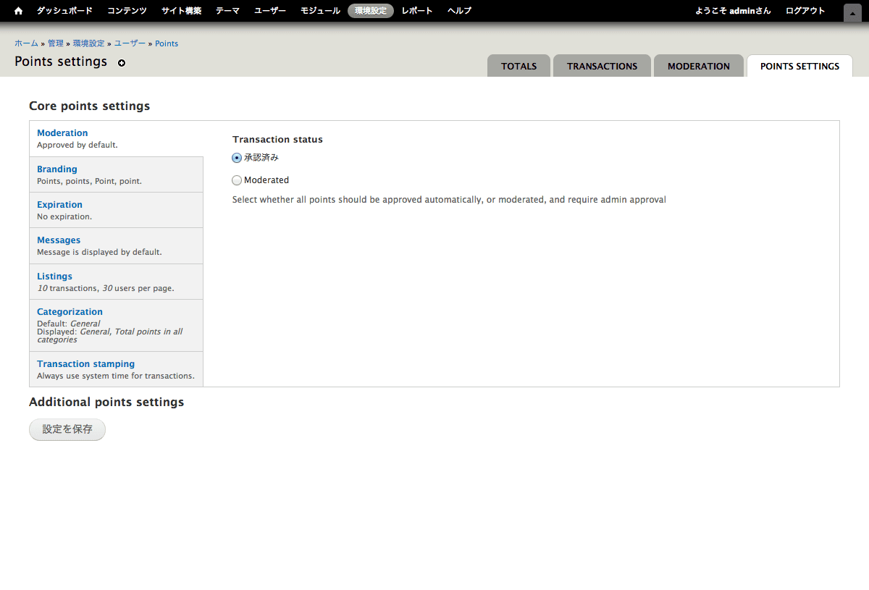The image size is (869, 590).
Task: Open the モジュール admin menu
Action: coord(320,11)
